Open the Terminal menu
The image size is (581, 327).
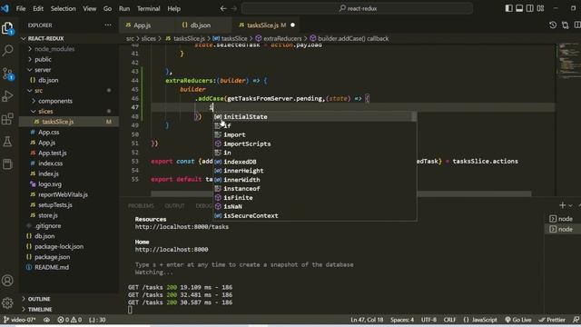pyautogui.click(x=148, y=8)
